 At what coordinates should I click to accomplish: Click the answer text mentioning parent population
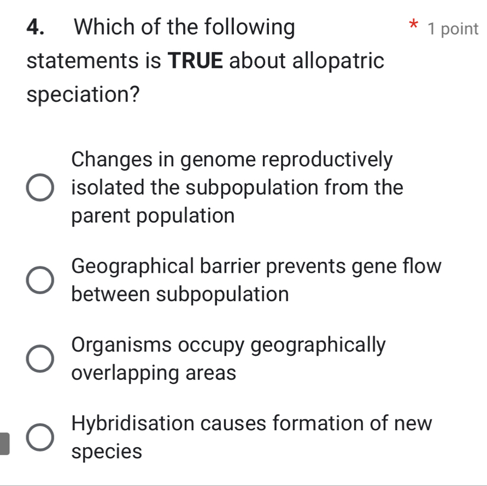coord(153,215)
